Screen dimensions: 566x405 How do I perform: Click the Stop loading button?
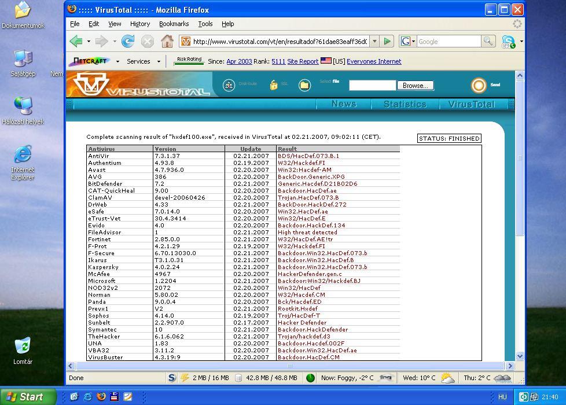(147, 42)
